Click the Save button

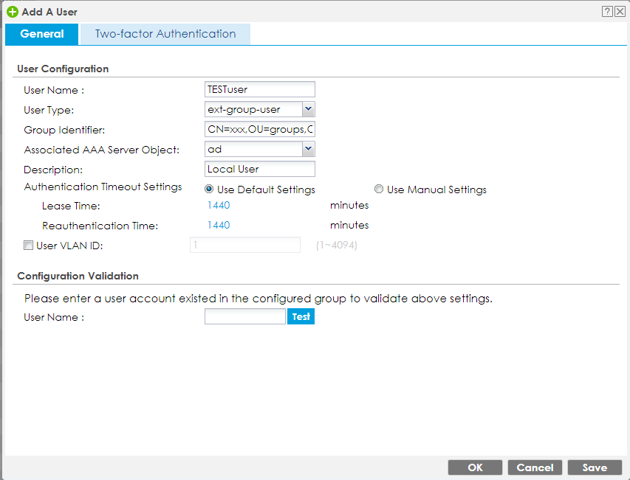click(x=595, y=467)
